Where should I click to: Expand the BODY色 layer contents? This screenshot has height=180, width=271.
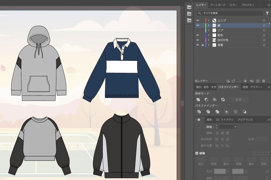[209, 40]
